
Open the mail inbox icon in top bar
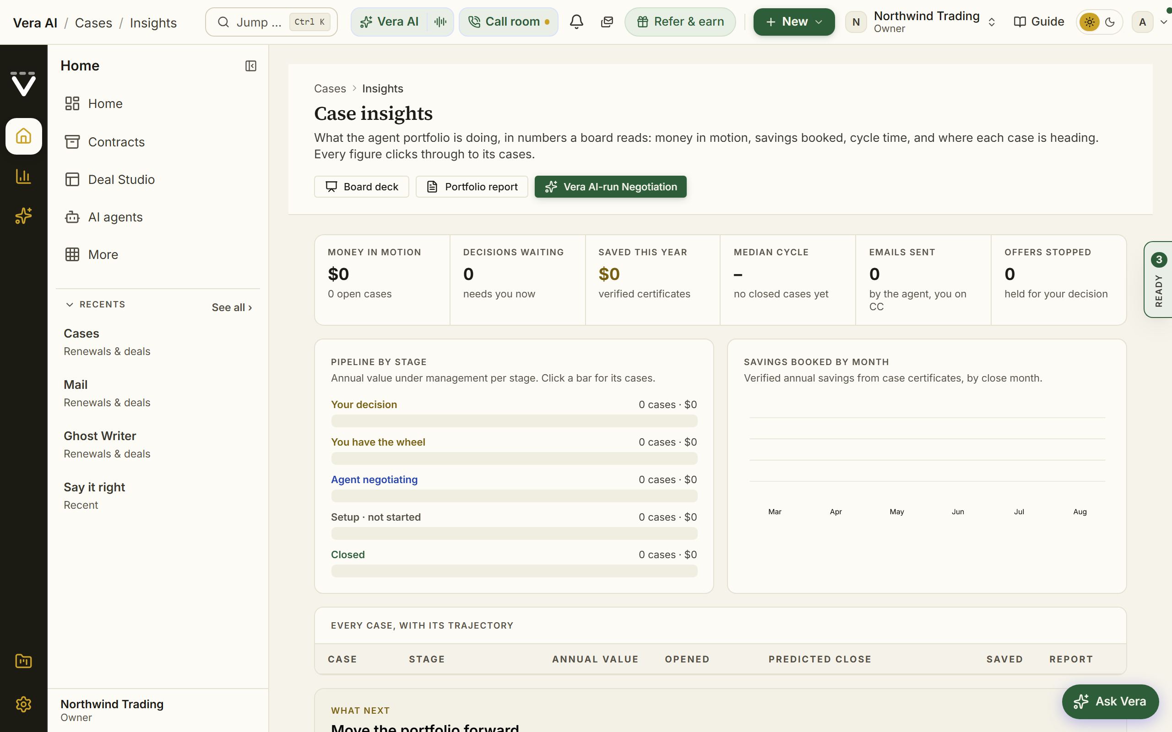click(607, 22)
